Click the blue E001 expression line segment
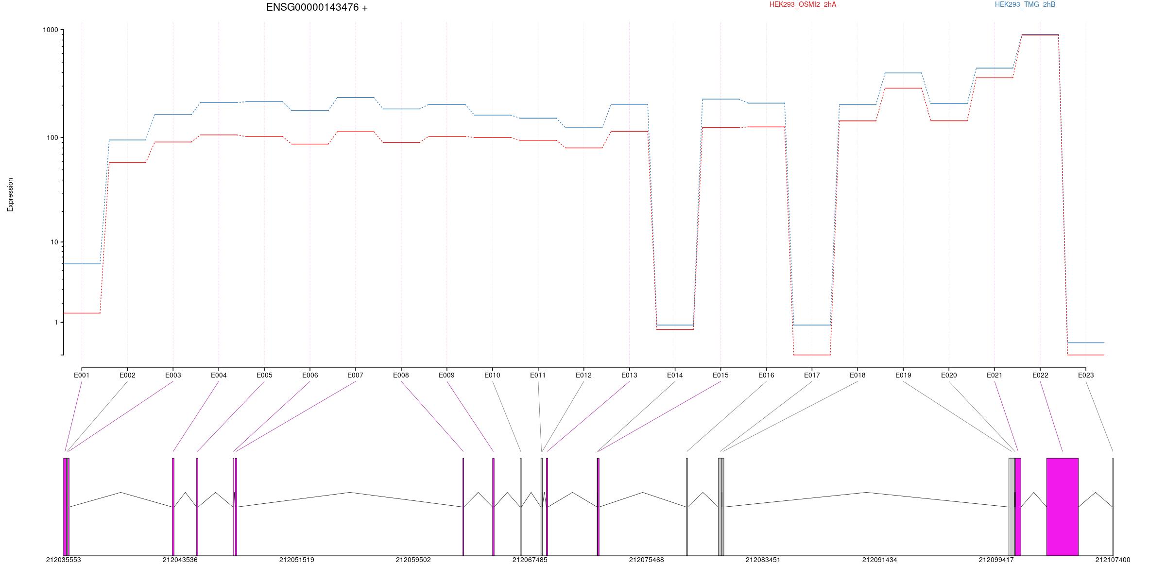Screen dimensions: 1166x583 (x=82, y=264)
